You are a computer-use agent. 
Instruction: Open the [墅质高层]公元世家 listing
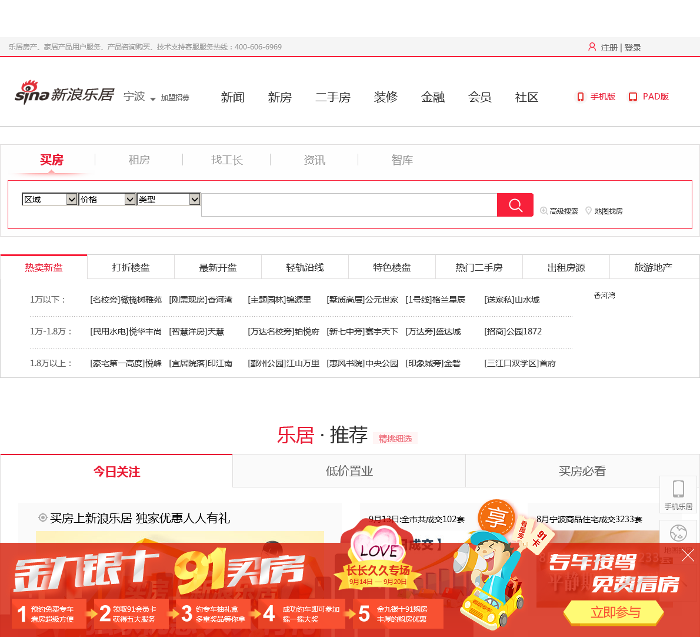362,300
